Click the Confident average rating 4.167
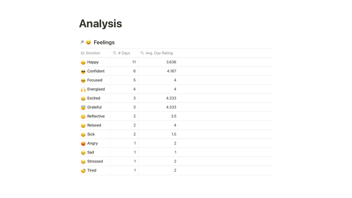 [x=171, y=71]
